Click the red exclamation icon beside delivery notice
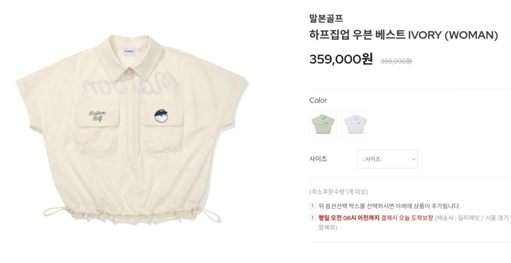 pos(312,218)
